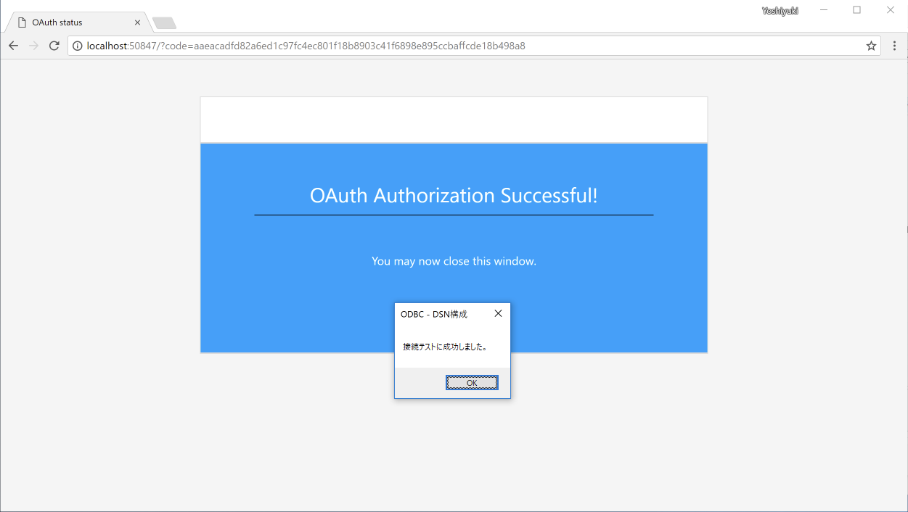Open a new browser tab
This screenshot has width=908, height=512.
163,22
